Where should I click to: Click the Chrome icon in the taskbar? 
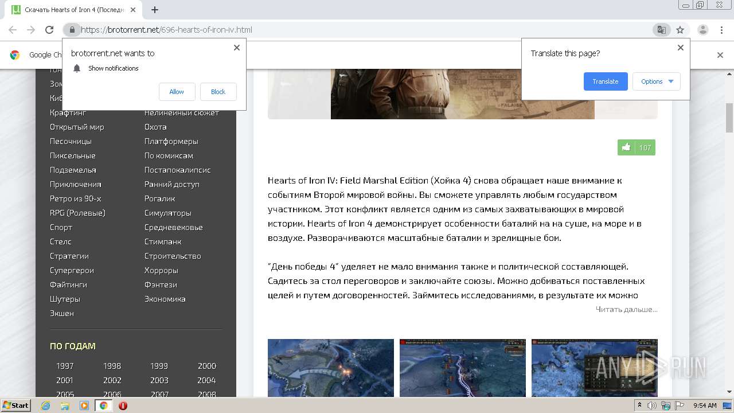coord(103,406)
